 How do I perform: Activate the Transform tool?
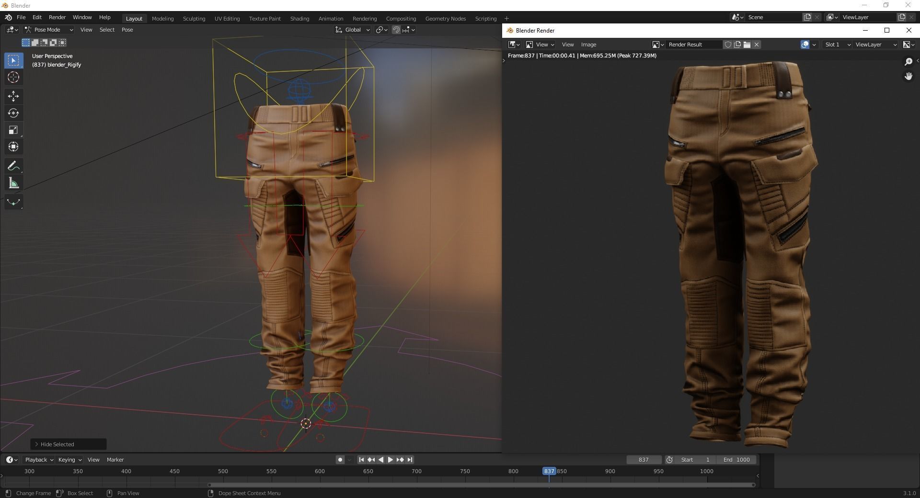[13, 147]
